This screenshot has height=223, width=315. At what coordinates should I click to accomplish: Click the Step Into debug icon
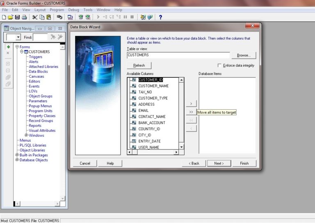105,17
